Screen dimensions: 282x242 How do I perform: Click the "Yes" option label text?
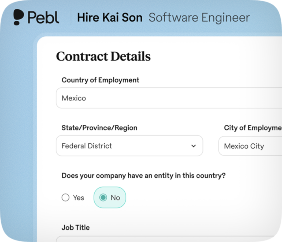click(79, 197)
